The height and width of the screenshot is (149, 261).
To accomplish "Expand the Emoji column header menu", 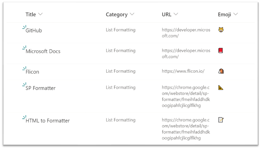I will click(236, 14).
